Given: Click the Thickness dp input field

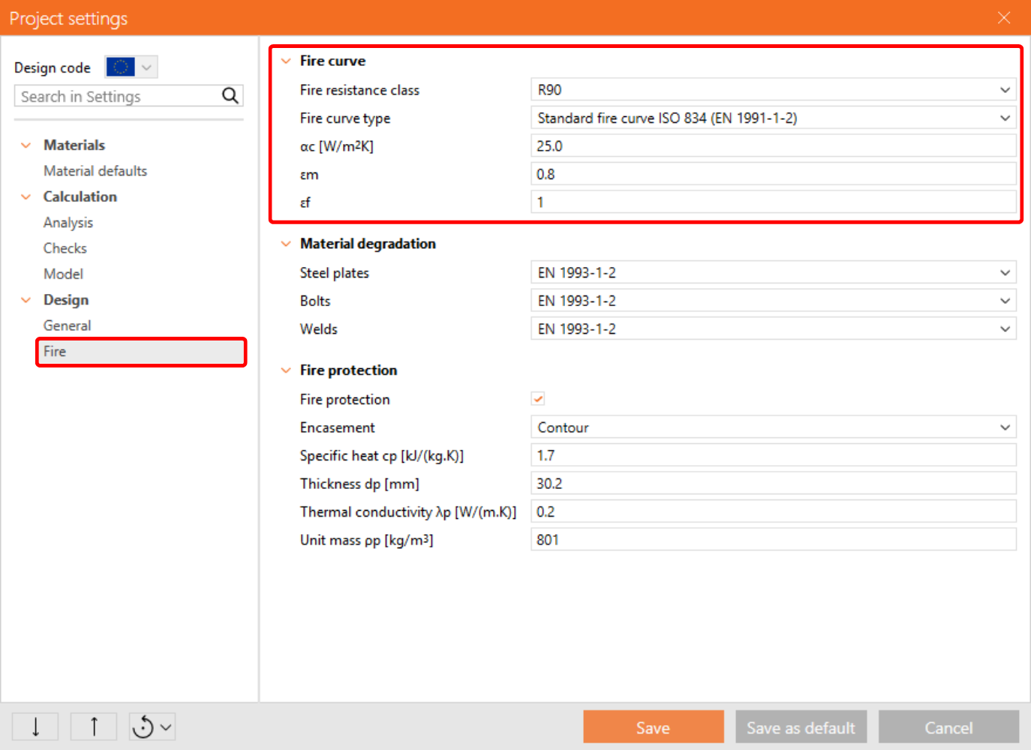Looking at the screenshot, I should [x=773, y=484].
